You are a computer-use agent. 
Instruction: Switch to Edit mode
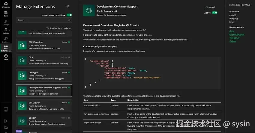click(x=6, y=14)
